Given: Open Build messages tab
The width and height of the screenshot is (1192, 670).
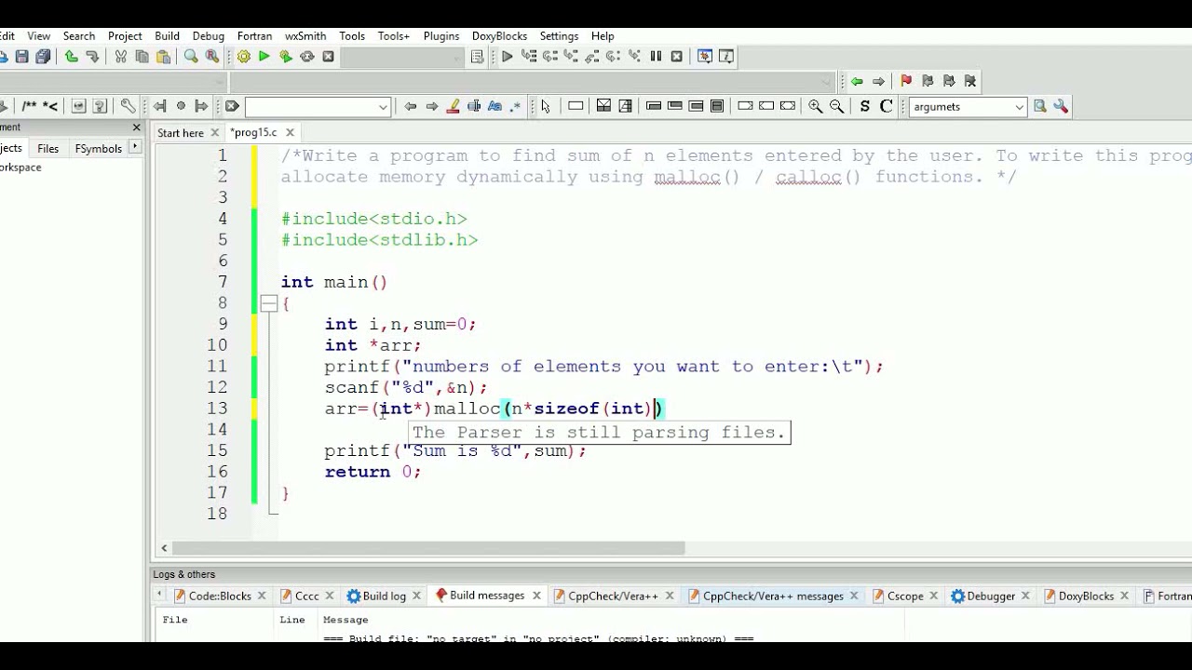Looking at the screenshot, I should (x=487, y=596).
